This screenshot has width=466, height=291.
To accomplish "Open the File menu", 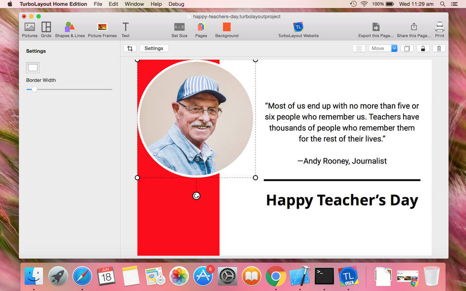I will coord(98,4).
